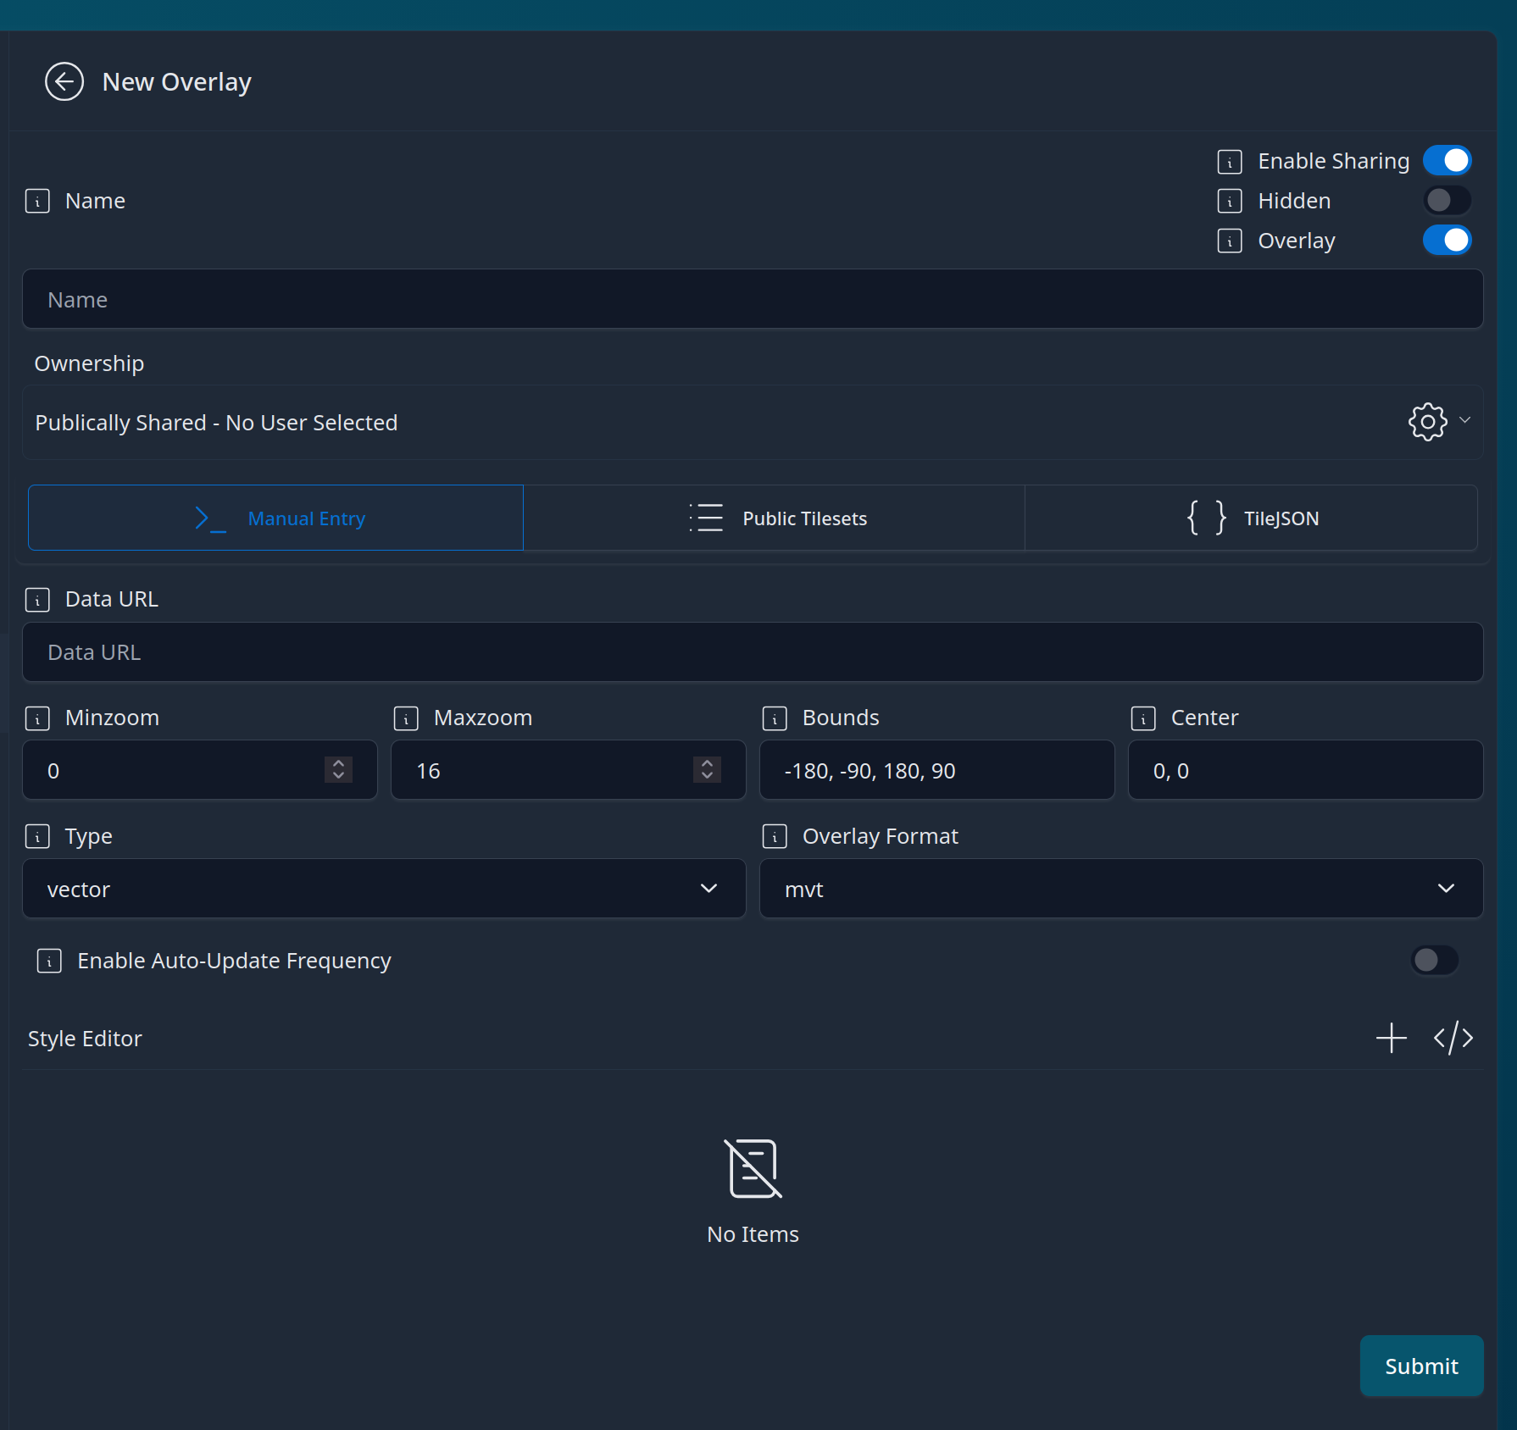The image size is (1517, 1430).
Task: Switch to the TileJSON tab
Action: tap(1251, 518)
